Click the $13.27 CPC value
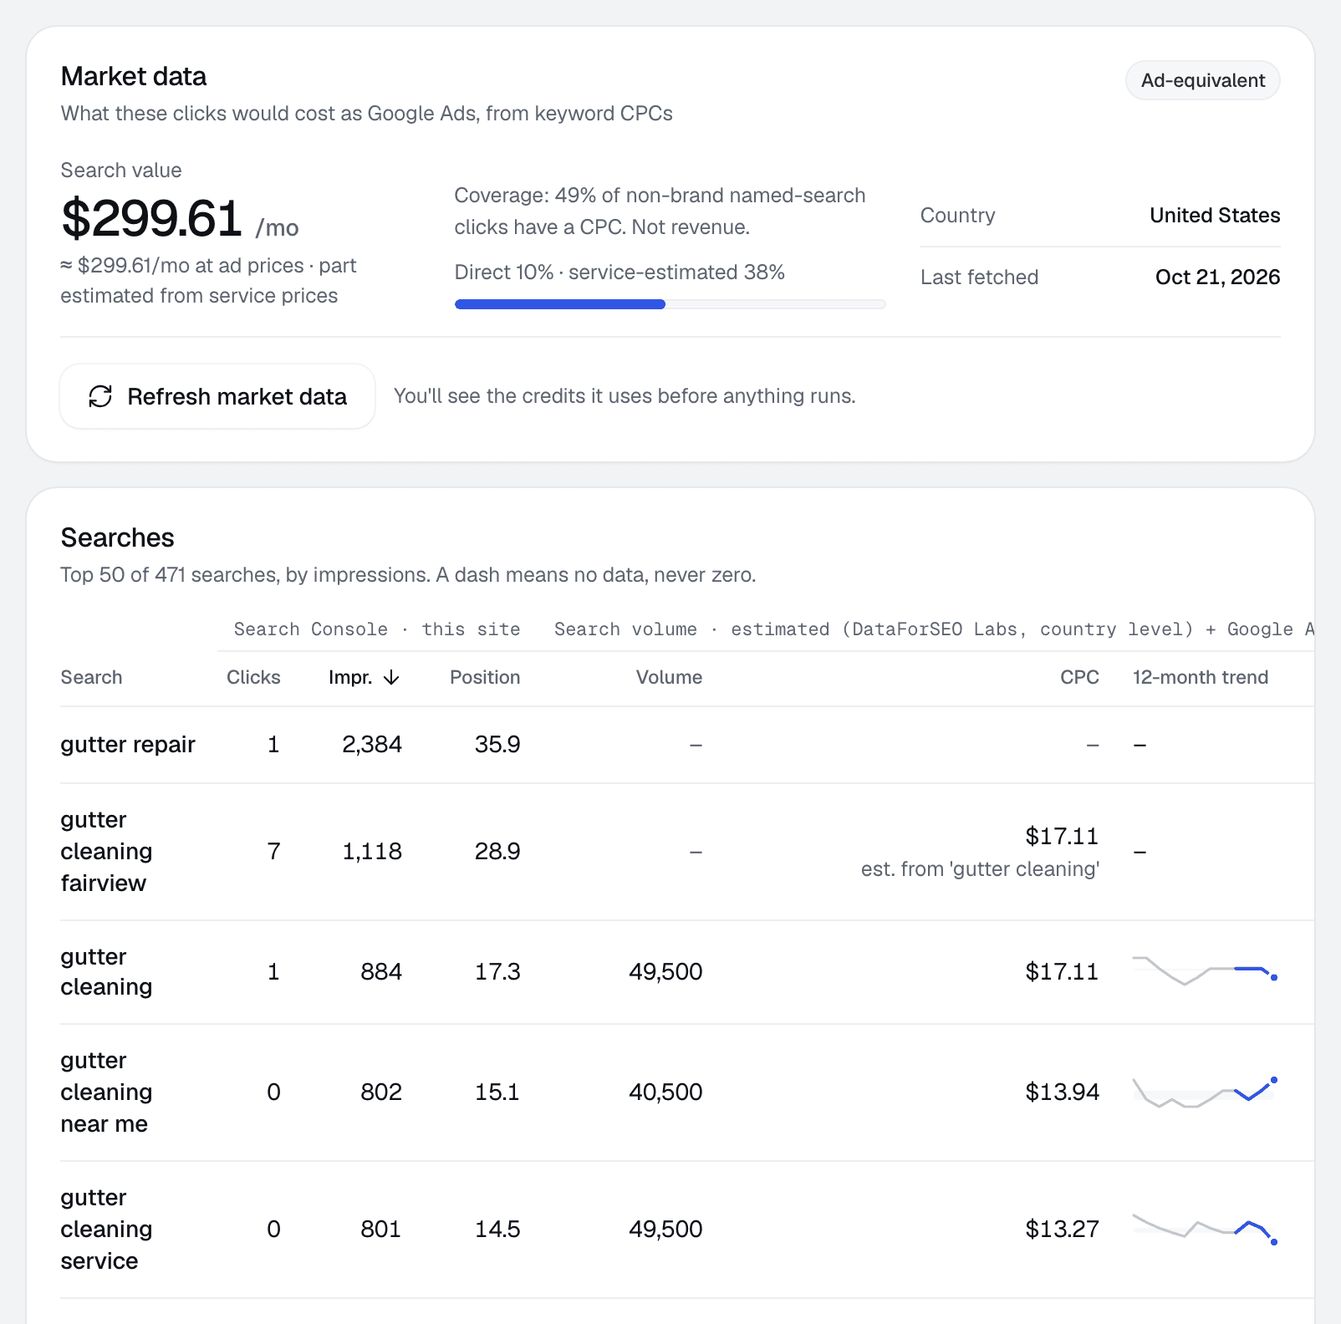Screen dimensions: 1341x1324 point(1062,1229)
